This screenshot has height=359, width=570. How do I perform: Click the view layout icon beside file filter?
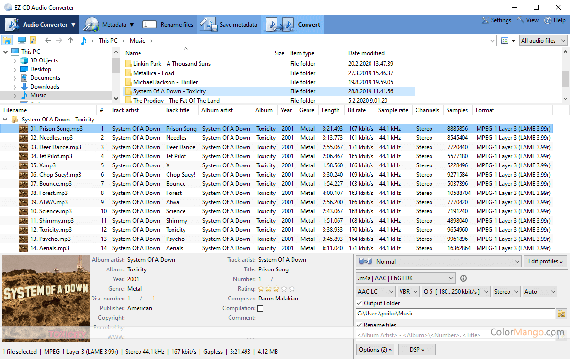tap(505, 40)
